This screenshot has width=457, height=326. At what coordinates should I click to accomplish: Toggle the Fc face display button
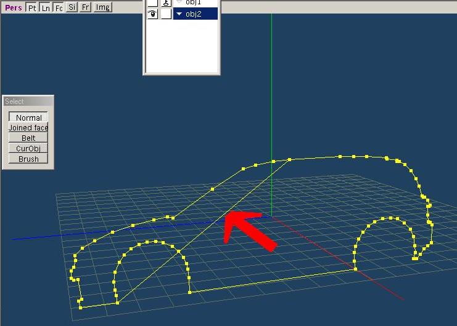point(58,7)
